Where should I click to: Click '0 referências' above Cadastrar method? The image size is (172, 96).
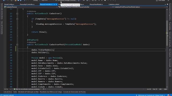point(31,11)
